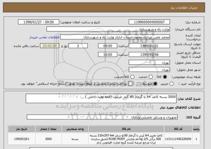This screenshot has height=149, width=211.
Task: Select the متوسط purchase process radio
Action: [155, 83]
